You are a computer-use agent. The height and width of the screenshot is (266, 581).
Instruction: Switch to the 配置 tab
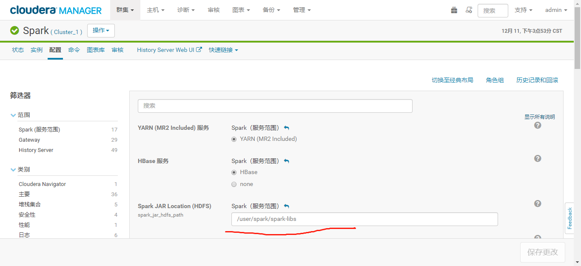pos(55,50)
